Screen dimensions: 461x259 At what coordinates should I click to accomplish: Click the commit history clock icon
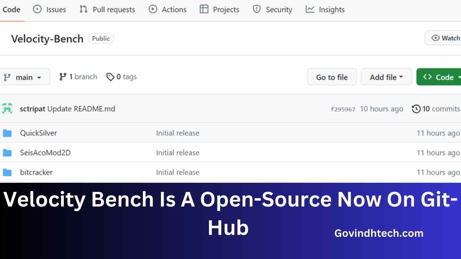[416, 109]
